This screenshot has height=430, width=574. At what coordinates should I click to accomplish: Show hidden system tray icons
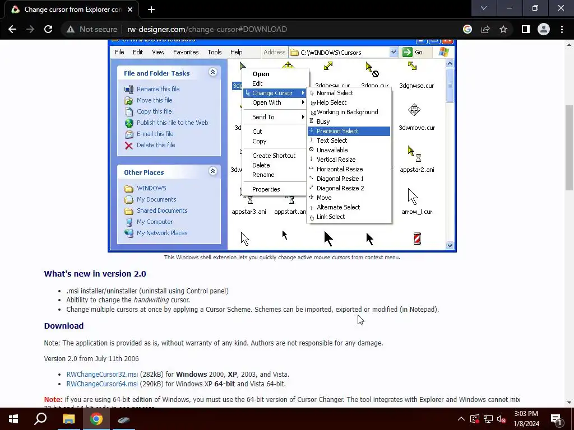(461, 419)
